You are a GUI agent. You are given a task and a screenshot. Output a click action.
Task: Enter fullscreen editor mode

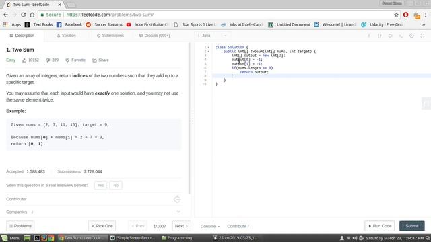[x=422, y=36]
